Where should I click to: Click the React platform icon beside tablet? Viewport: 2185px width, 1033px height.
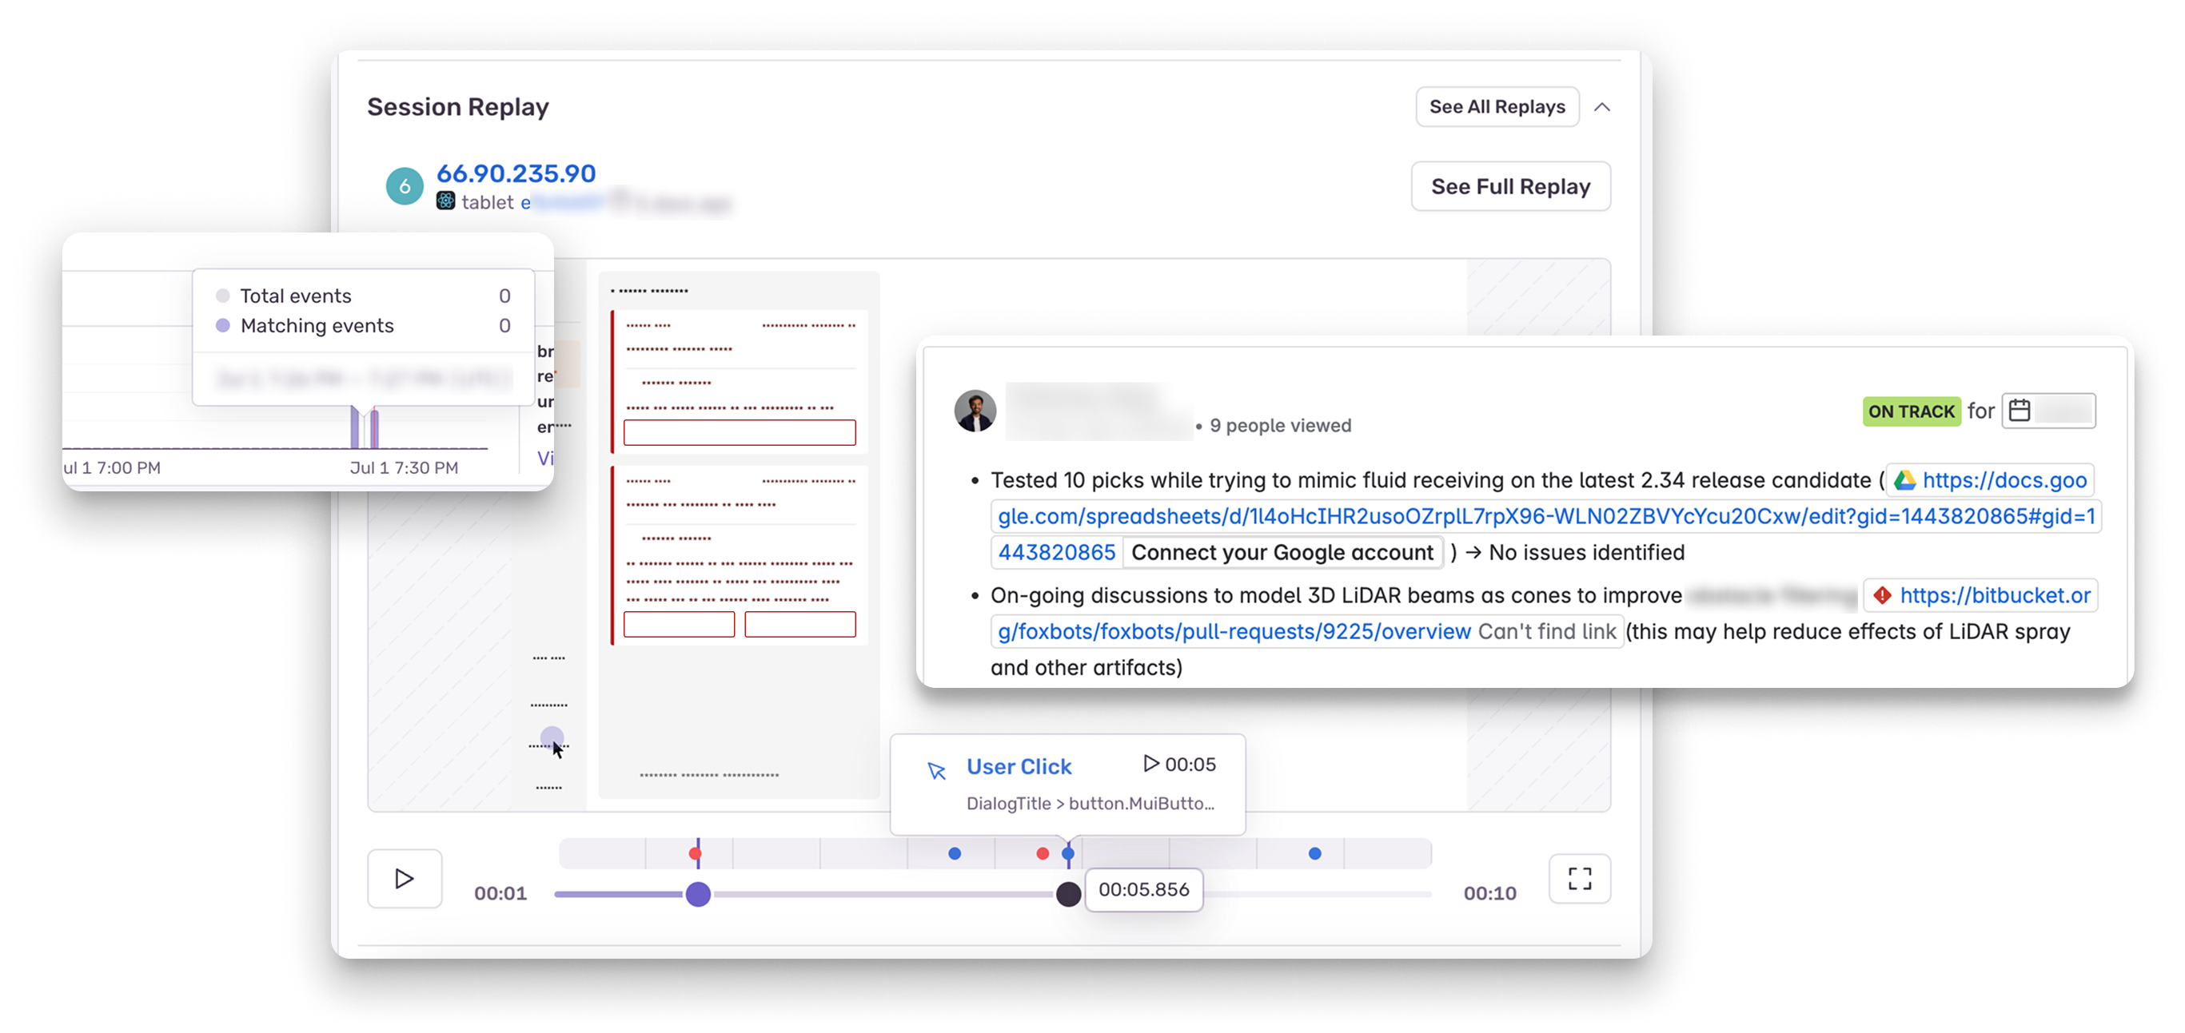pos(445,201)
